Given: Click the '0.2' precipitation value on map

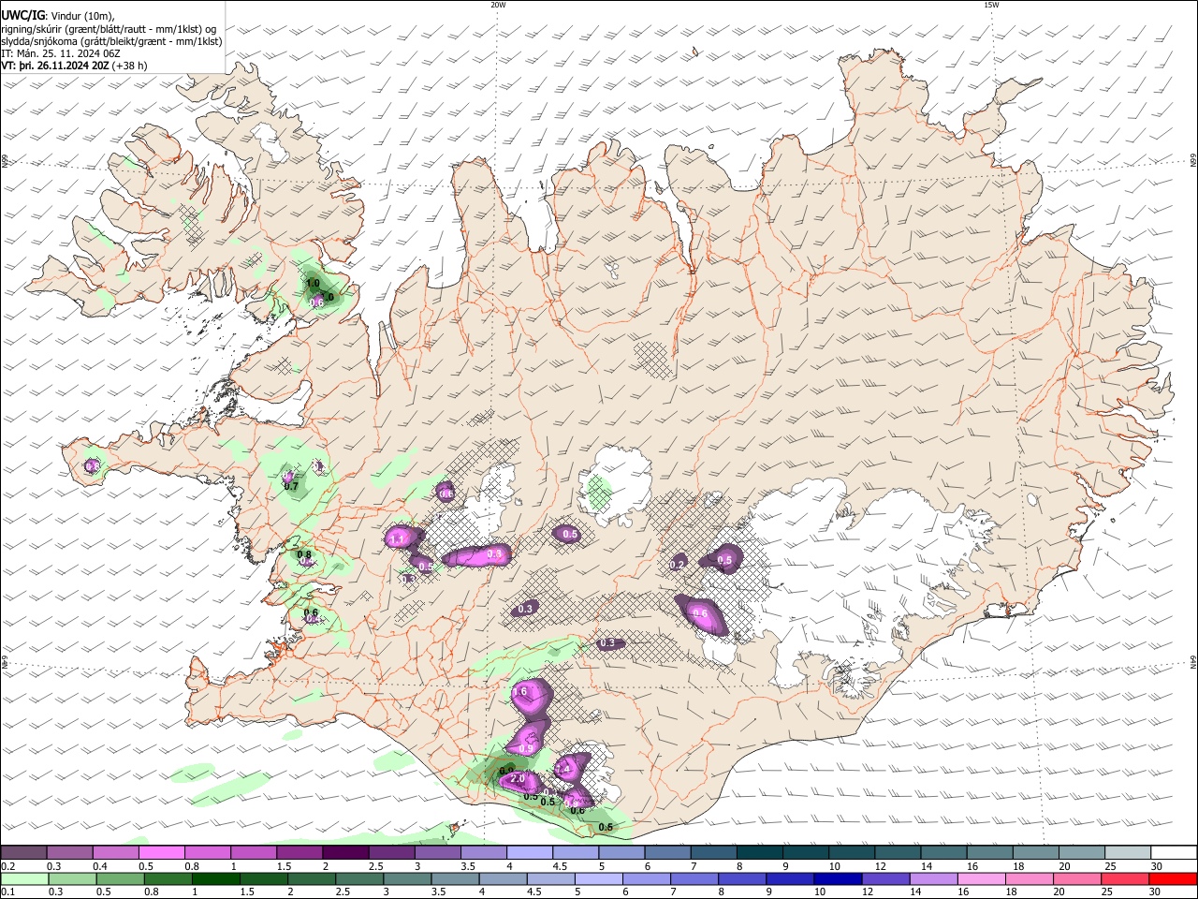Looking at the screenshot, I should (679, 563).
